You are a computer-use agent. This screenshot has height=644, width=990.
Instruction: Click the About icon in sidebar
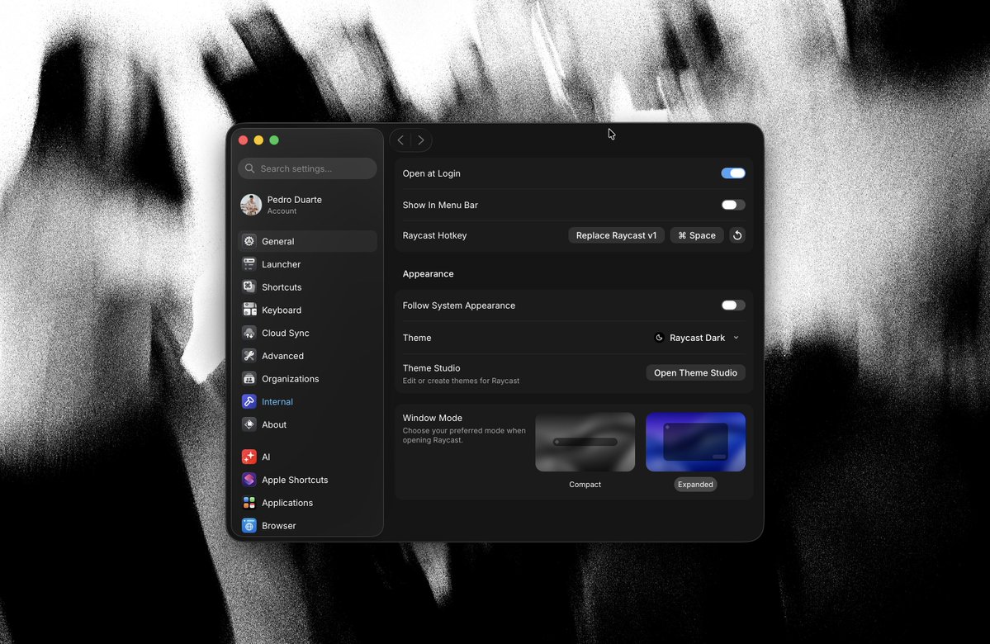[249, 424]
